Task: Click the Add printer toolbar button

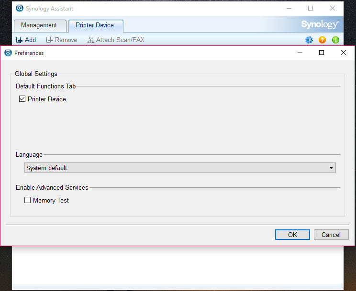Action: (26, 40)
